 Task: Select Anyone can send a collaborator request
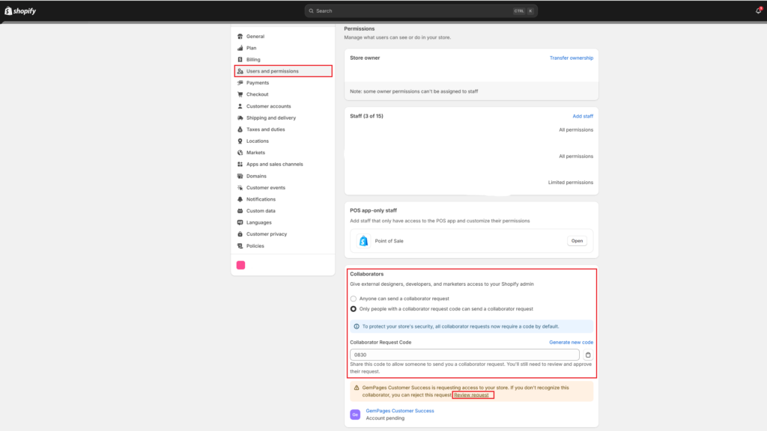point(353,298)
